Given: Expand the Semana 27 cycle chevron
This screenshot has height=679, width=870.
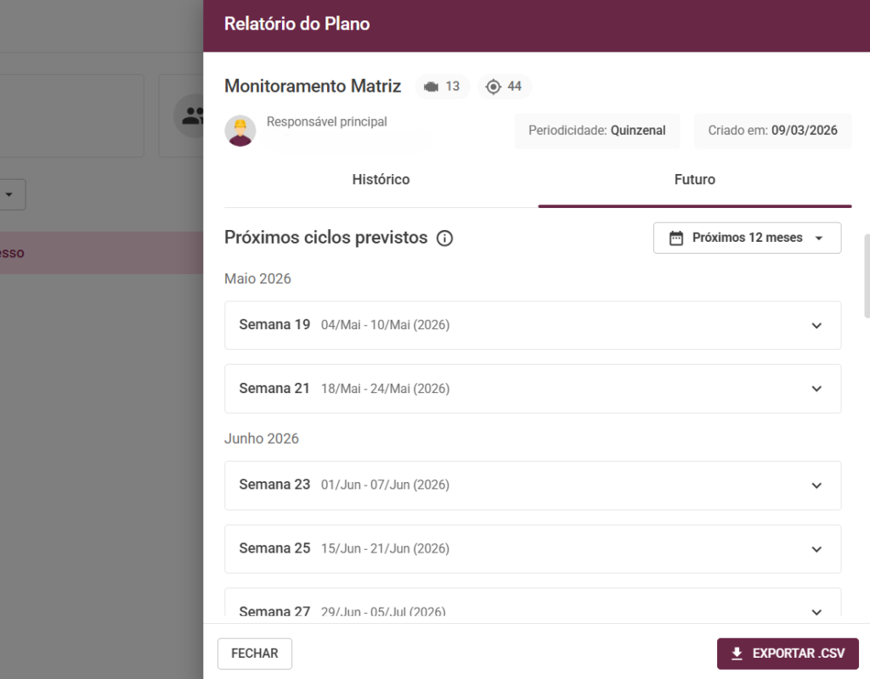Looking at the screenshot, I should [x=816, y=612].
